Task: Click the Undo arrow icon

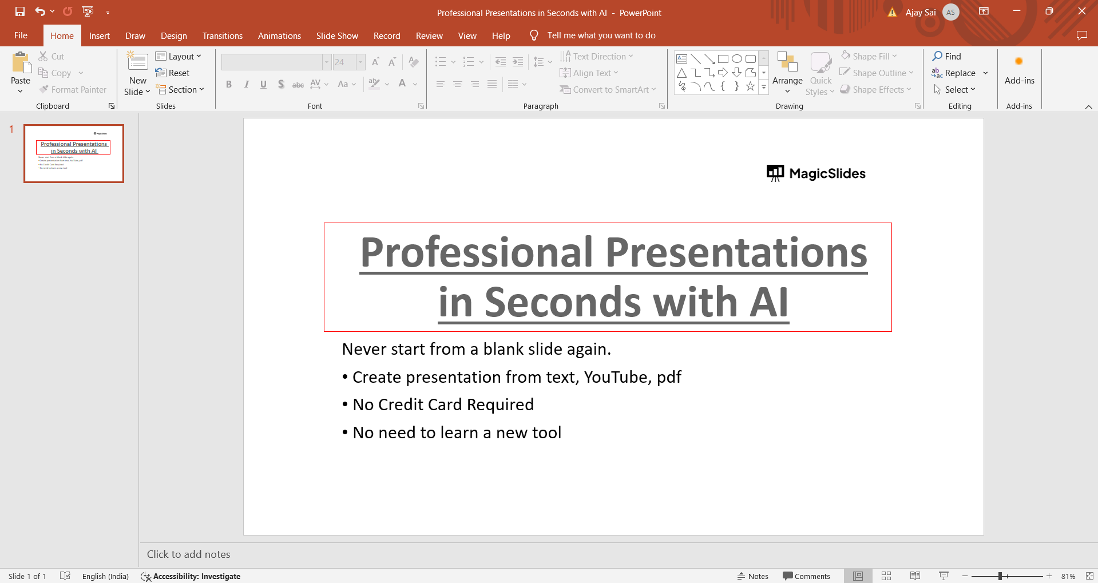Action: pos(39,11)
